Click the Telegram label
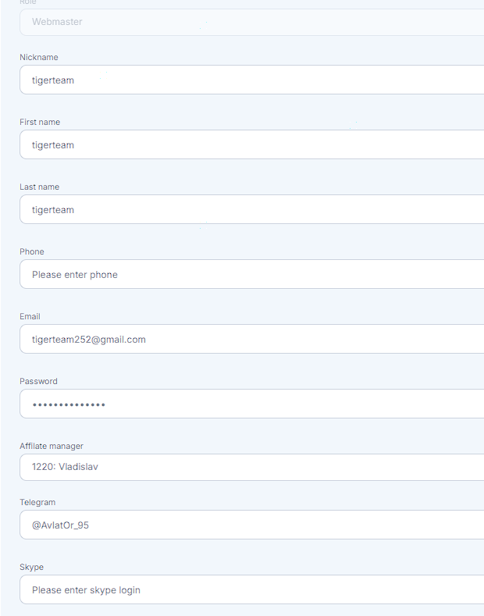The width and height of the screenshot is (484, 616). coord(37,503)
